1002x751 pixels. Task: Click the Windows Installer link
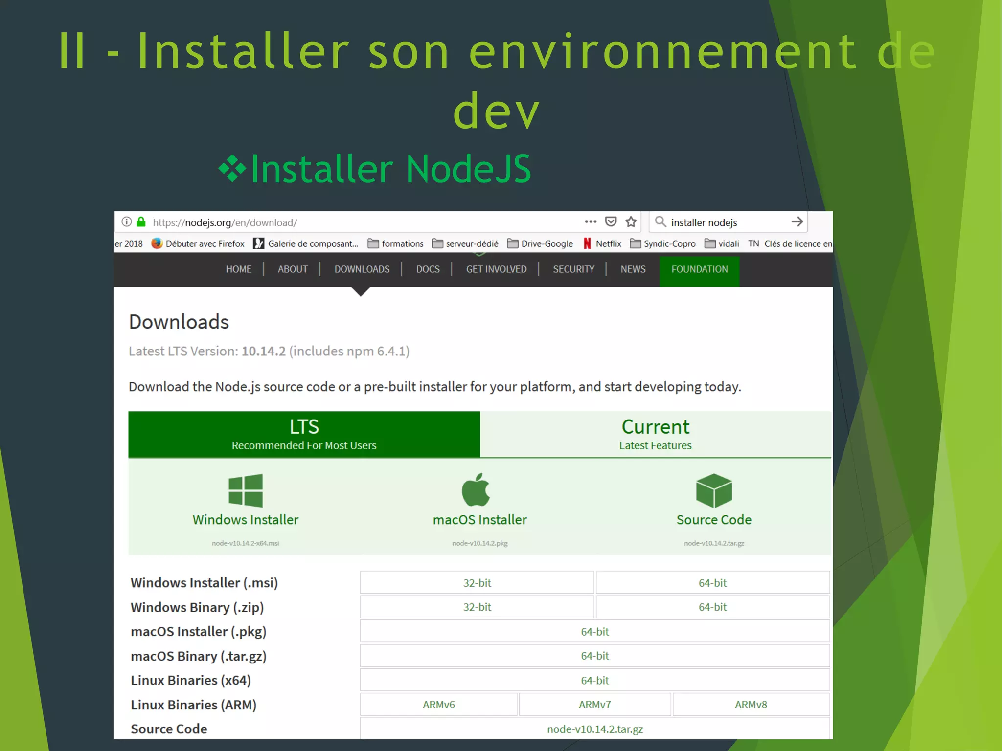point(246,519)
